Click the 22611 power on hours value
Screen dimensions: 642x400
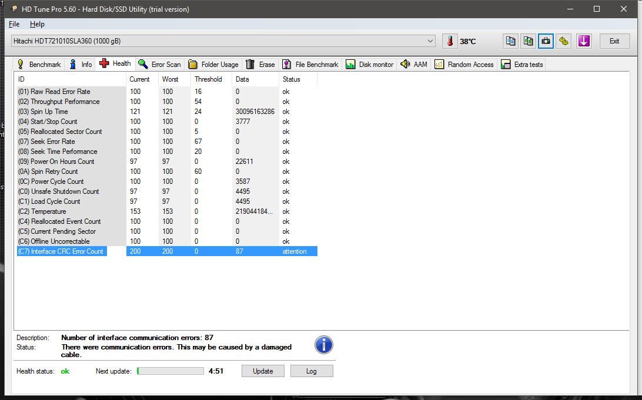pos(244,162)
